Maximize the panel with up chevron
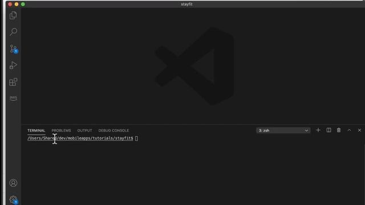 pos(349,130)
